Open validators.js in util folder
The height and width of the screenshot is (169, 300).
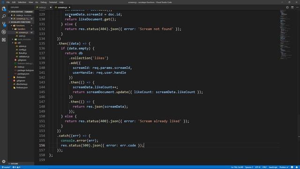pyautogui.click(x=24, y=56)
